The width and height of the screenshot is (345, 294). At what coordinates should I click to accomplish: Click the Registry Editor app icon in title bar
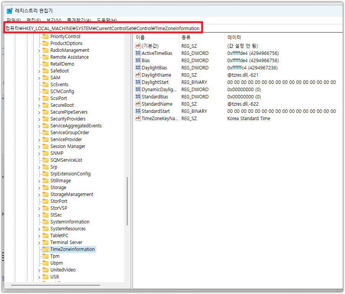click(x=10, y=11)
